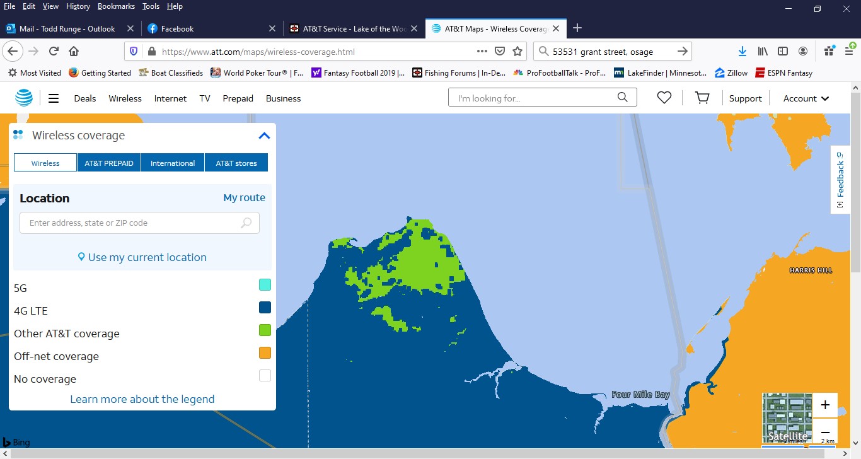Screen dimensions: 861x459
Task: Toggle the sidebar view icon
Action: click(783, 51)
